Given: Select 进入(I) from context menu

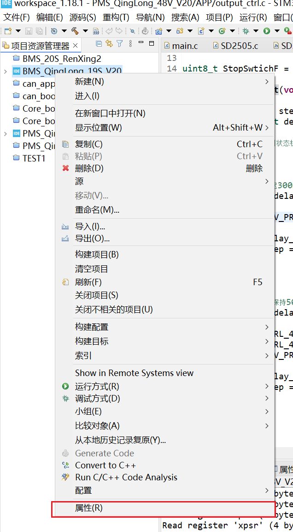Looking at the screenshot, I should click(164, 96).
